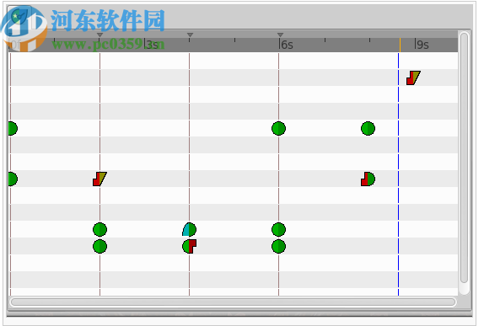
Task: Select the green-red waypoint at 4s
Action: (189, 247)
